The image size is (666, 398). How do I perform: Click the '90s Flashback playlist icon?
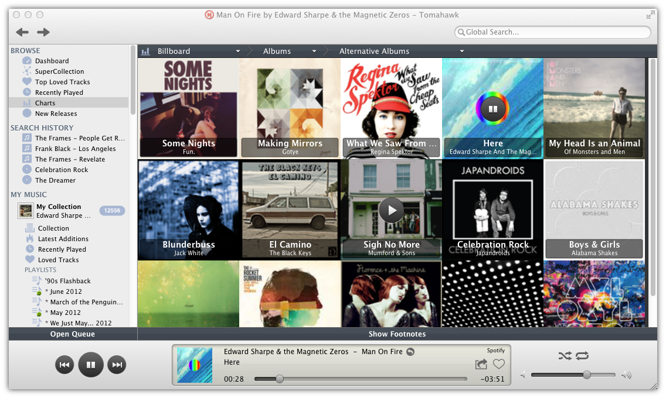(37, 280)
